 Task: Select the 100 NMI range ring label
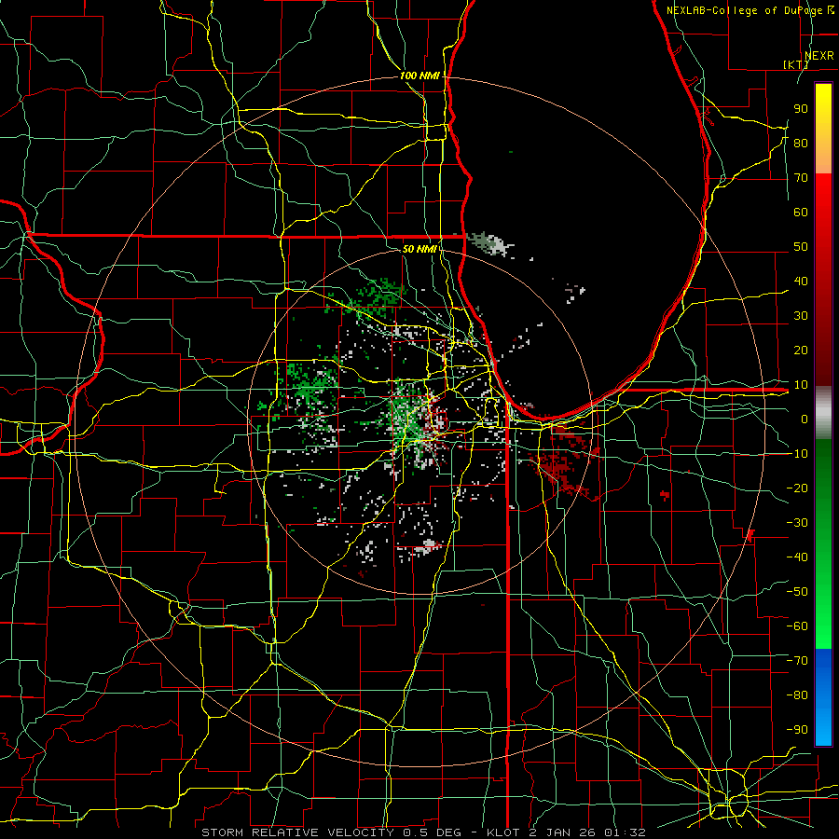(x=419, y=76)
